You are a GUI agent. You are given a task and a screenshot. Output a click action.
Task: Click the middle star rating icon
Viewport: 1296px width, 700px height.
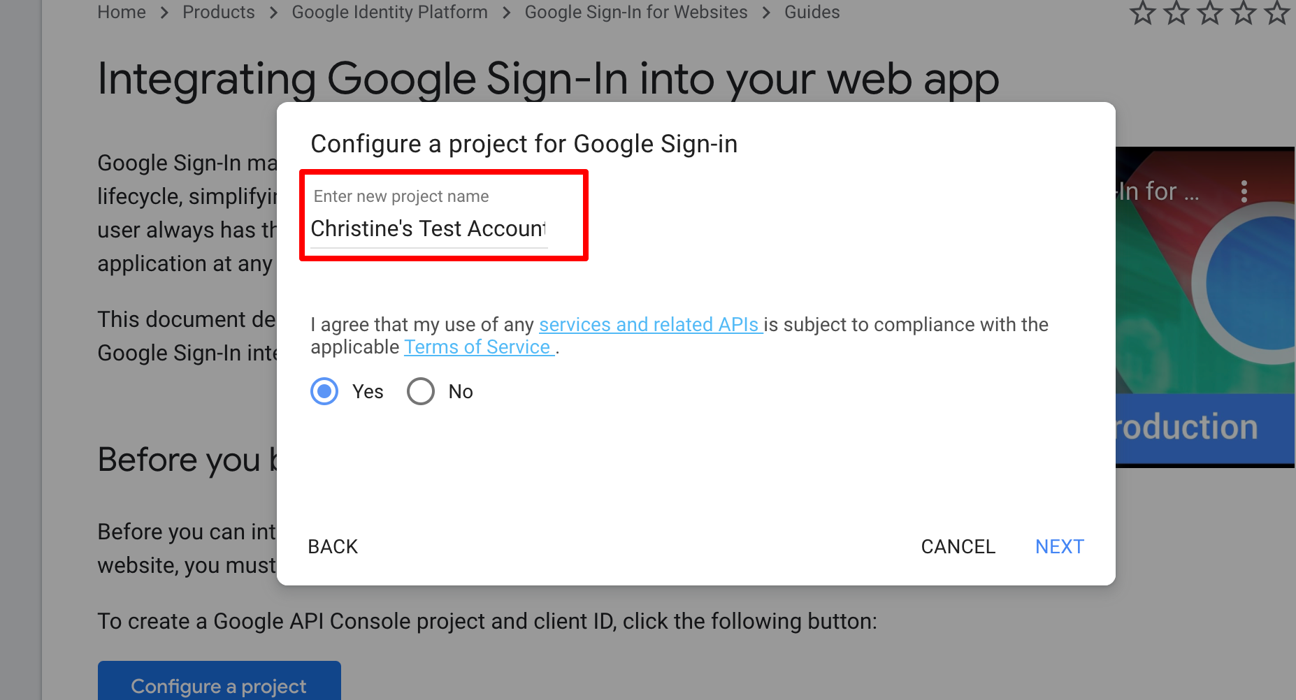[x=1209, y=12]
